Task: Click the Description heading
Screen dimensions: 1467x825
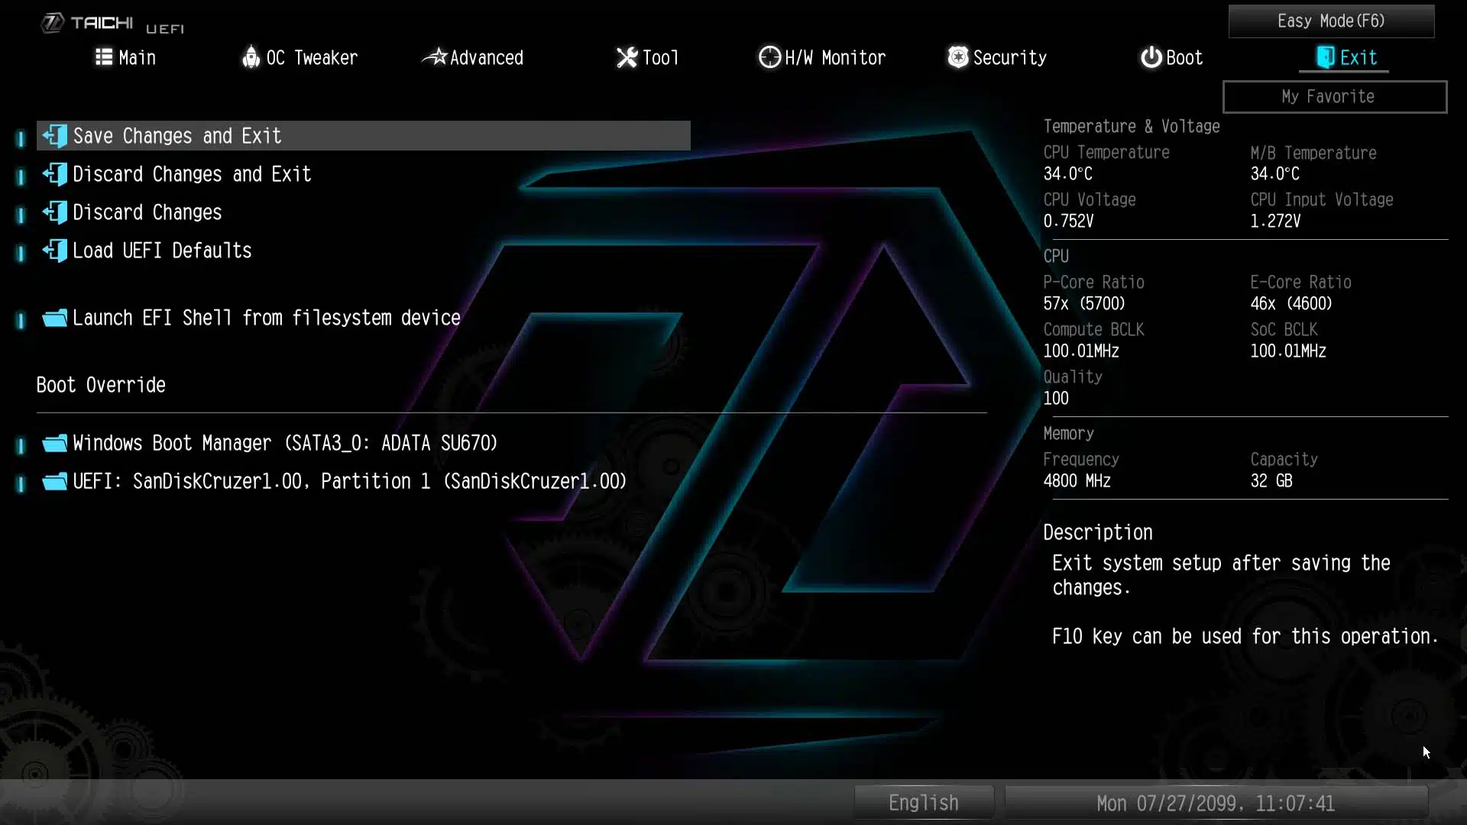Action: [x=1098, y=532]
